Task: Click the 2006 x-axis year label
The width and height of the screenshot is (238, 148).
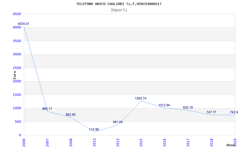Action: 24,142
